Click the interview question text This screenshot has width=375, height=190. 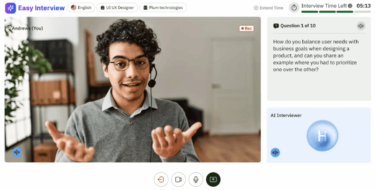tap(315, 56)
